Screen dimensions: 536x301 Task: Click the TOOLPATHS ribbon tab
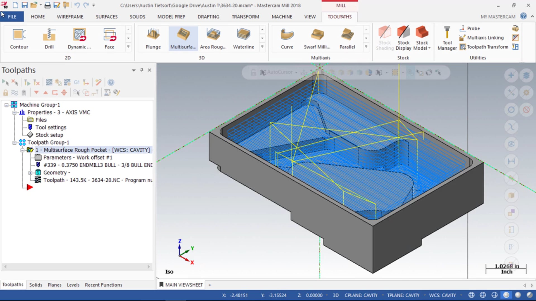coord(340,16)
